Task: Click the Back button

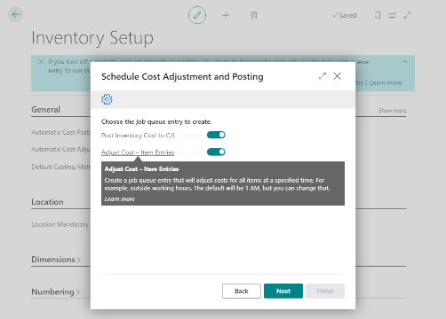Action: tap(242, 291)
